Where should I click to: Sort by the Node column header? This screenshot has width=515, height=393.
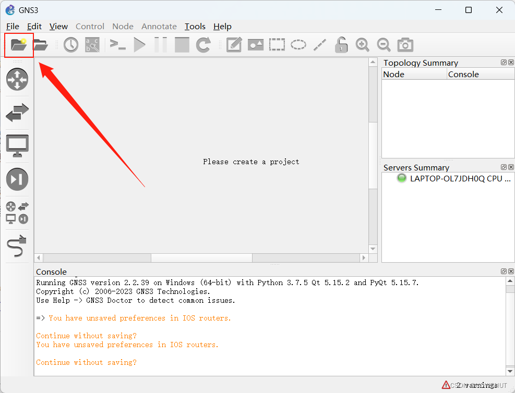coord(414,74)
